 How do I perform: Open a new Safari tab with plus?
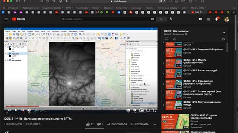[196, 1]
